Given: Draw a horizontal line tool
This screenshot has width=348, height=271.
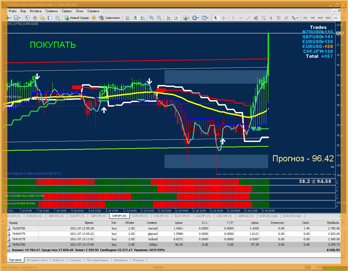Looking at the screenshot, I should (241, 18).
